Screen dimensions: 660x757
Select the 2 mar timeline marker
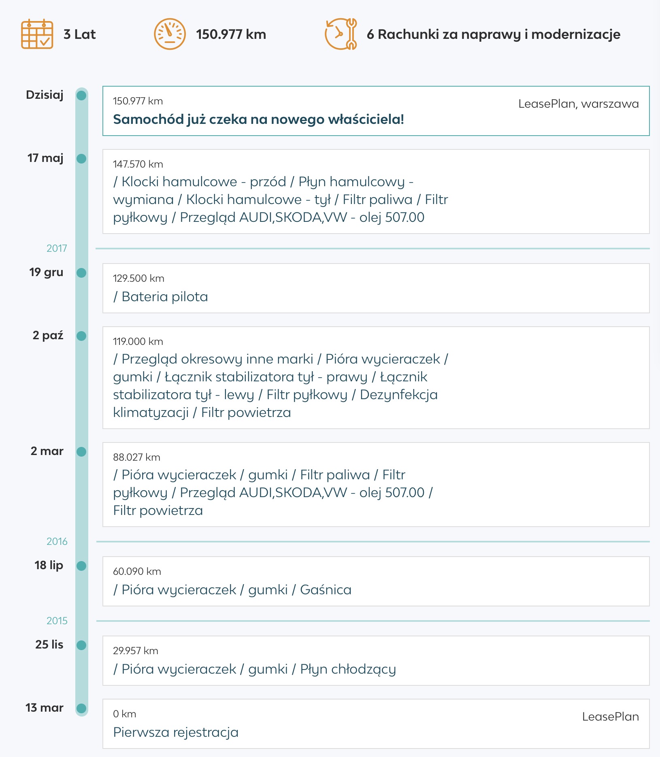81,452
